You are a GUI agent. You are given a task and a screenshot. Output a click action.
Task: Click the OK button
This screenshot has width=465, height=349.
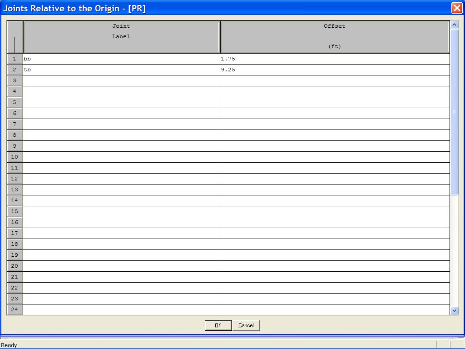pos(218,325)
